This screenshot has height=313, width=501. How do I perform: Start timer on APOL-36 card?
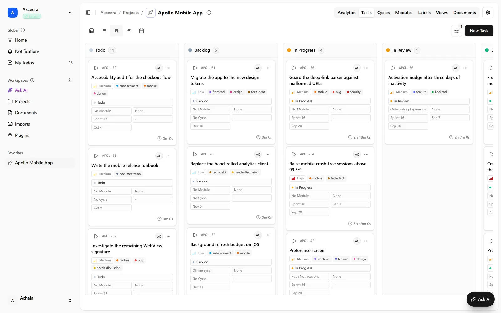[x=393, y=68]
